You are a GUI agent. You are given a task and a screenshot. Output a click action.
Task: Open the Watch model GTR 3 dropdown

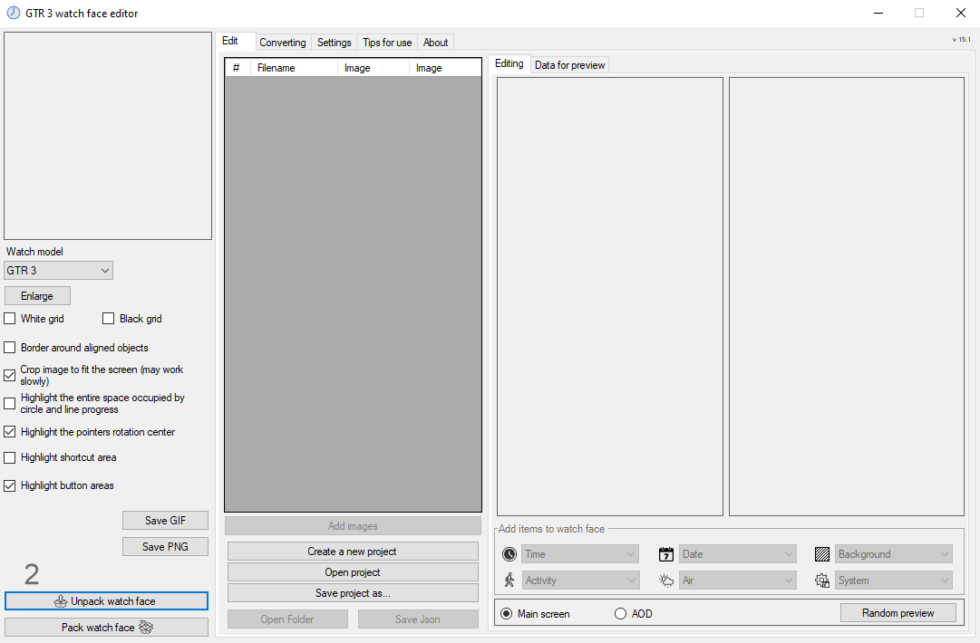pos(59,270)
